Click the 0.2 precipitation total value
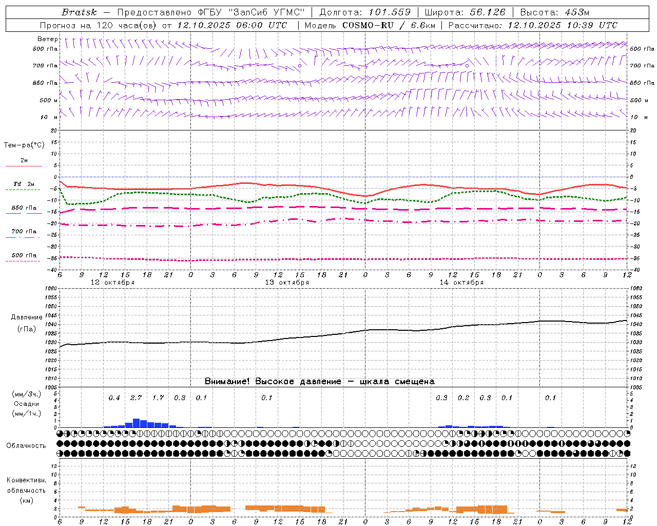 tap(463, 398)
